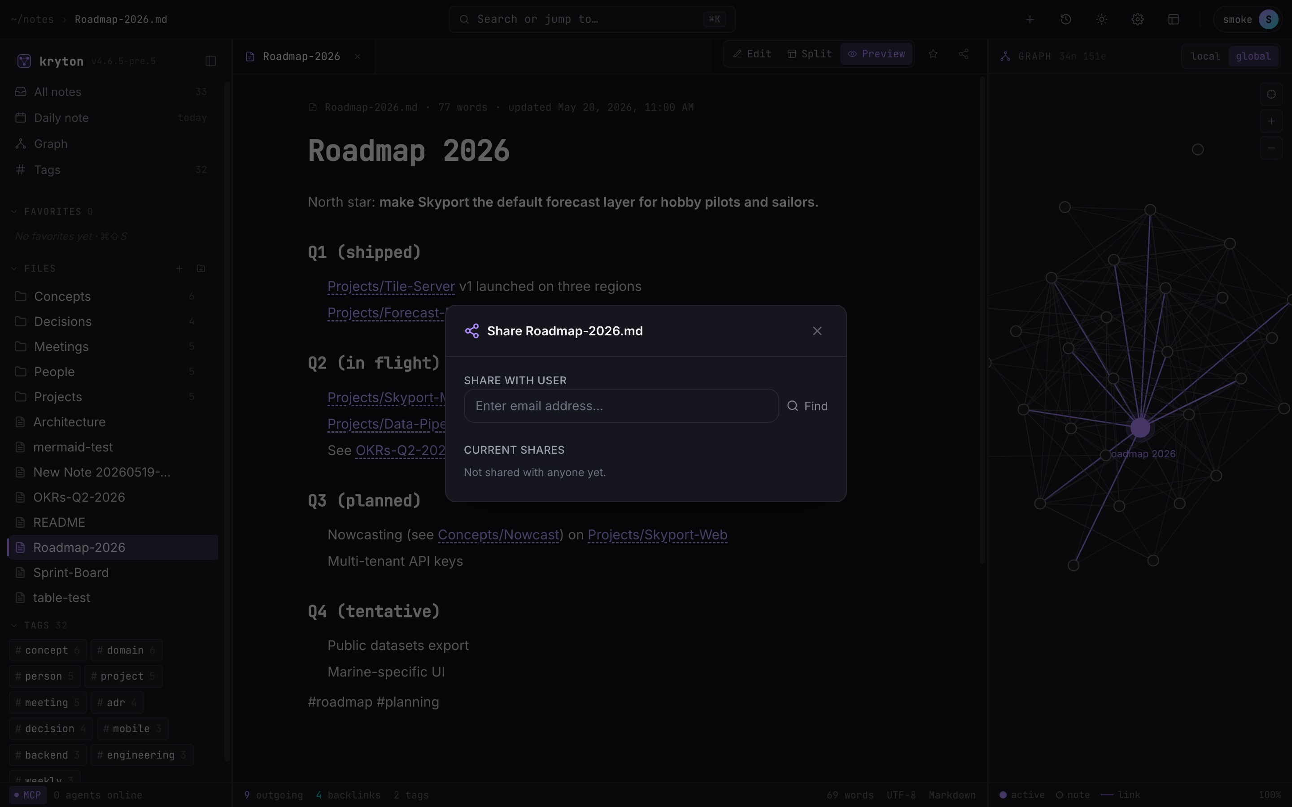1292x807 pixels.
Task: Click the 4 backlinks status
Action: tap(348, 795)
